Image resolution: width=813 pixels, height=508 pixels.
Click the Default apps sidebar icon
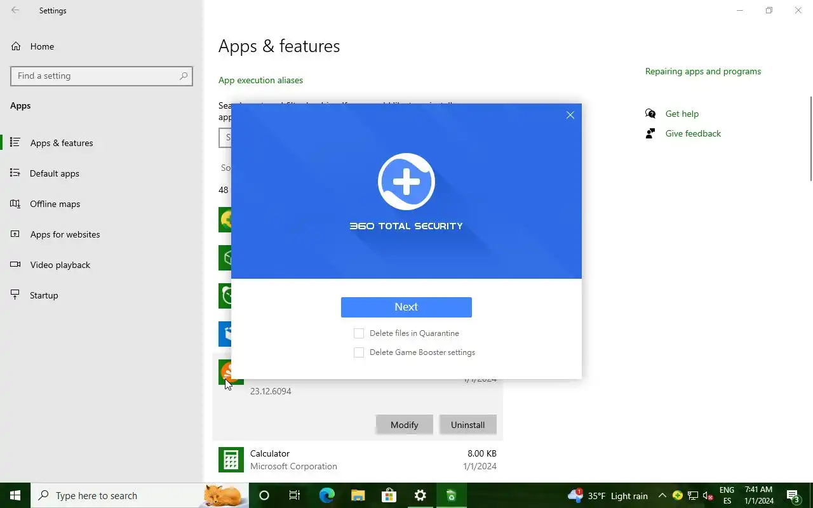15,173
